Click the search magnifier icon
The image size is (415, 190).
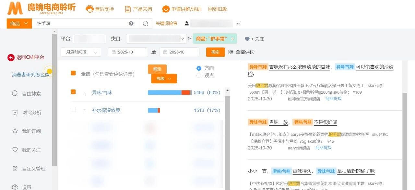coord(146,23)
